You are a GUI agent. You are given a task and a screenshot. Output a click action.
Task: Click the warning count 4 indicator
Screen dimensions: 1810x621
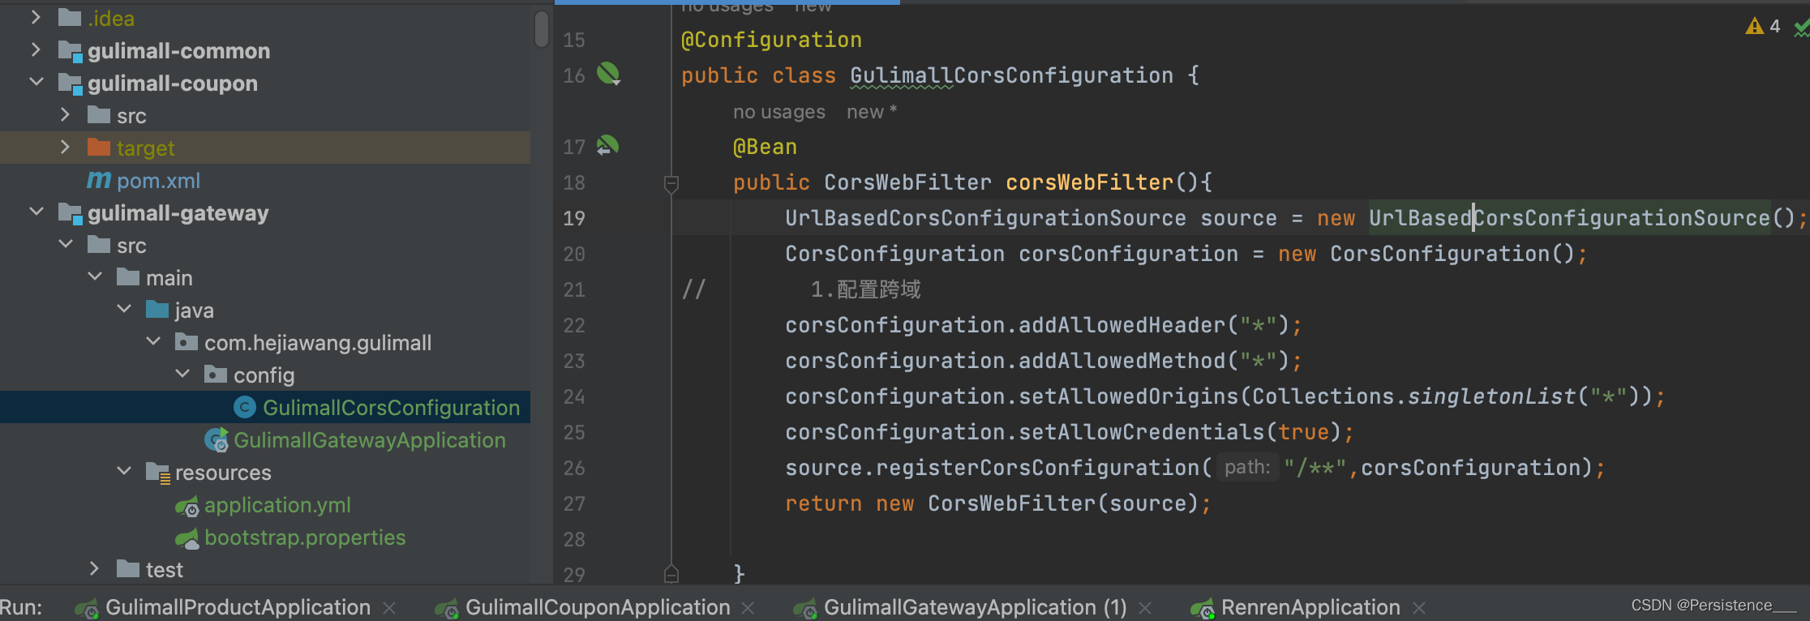click(x=1775, y=26)
